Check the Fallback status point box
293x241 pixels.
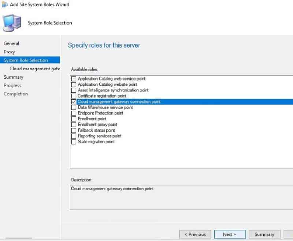click(74, 130)
